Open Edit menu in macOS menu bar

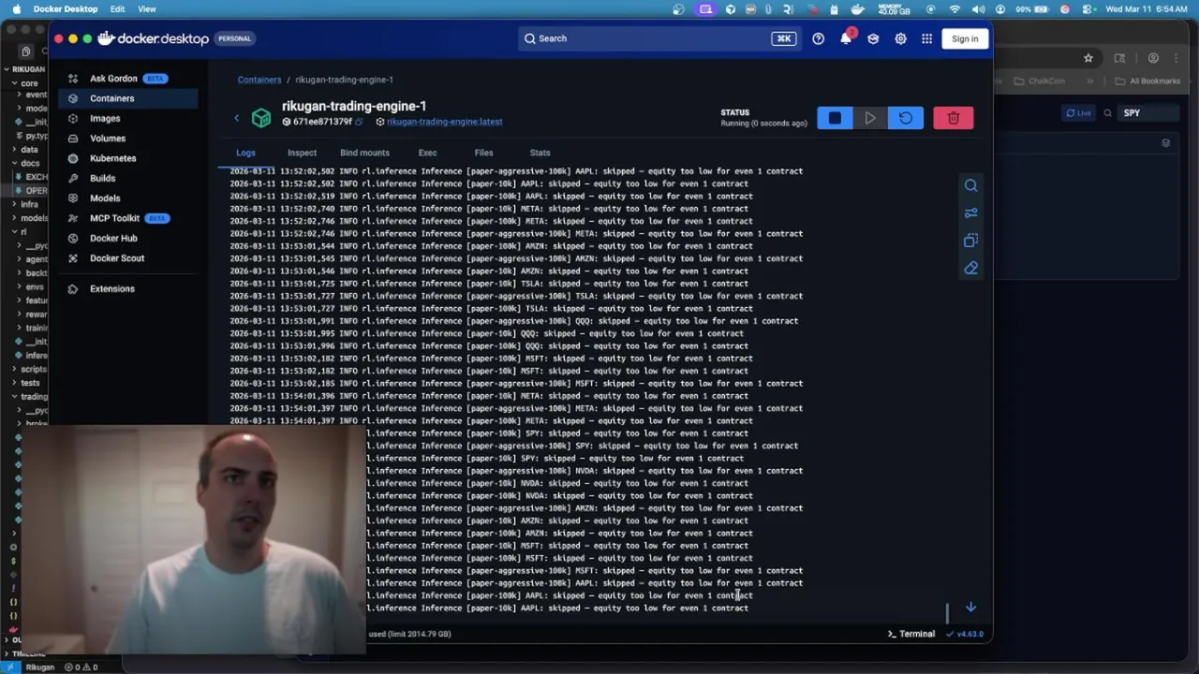pos(117,8)
